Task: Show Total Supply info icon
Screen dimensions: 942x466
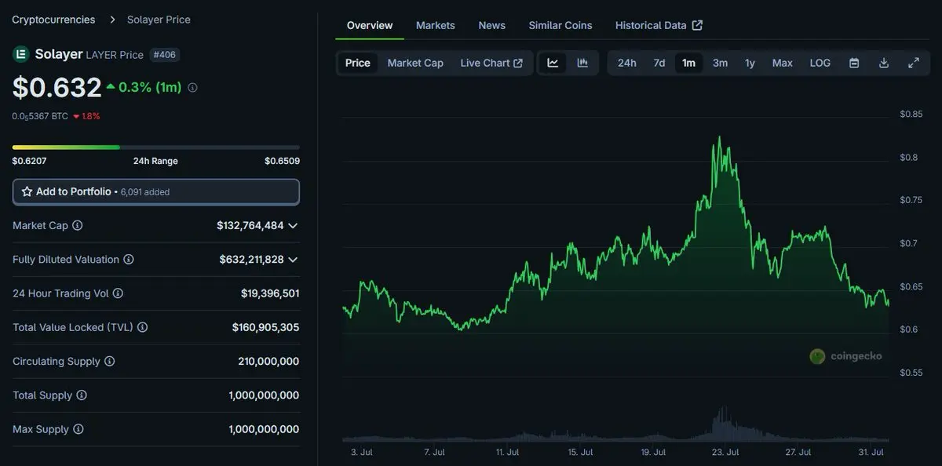Action: tap(81, 395)
